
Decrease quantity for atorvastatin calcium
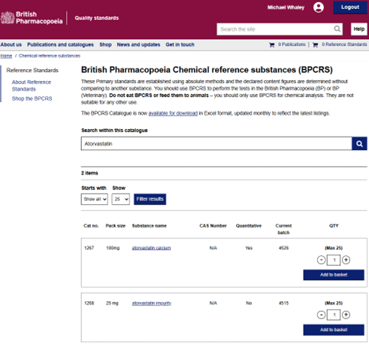(x=321, y=260)
